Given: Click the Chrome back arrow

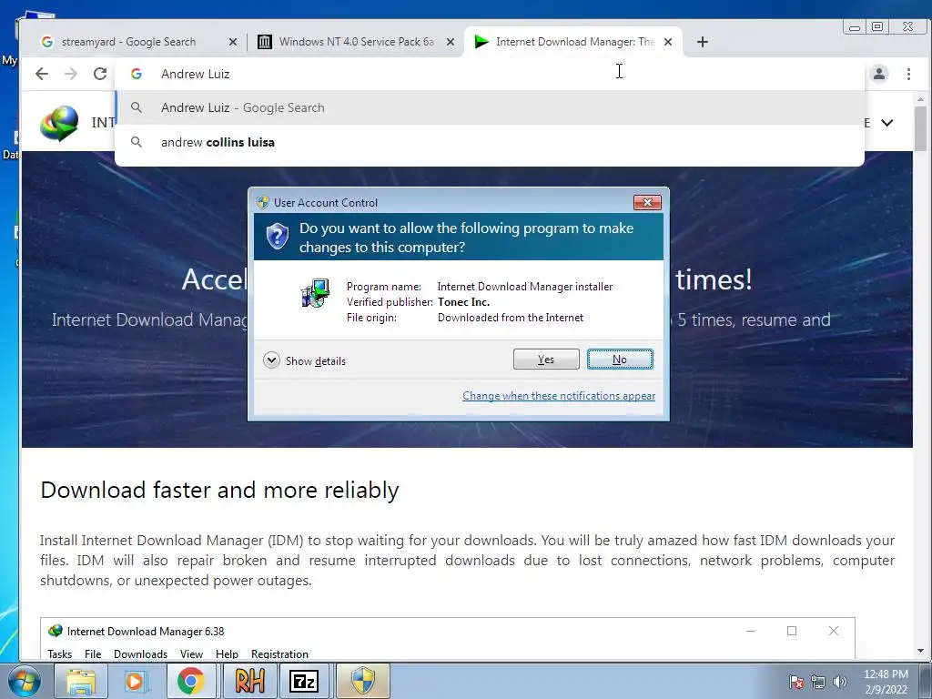Looking at the screenshot, I should click(x=42, y=74).
